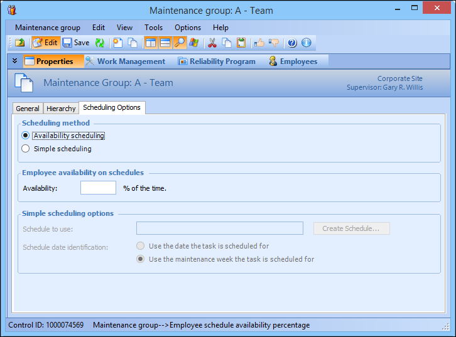Screen dimensions: 456x337
Task: Open the Tools menu
Action: pos(153,28)
